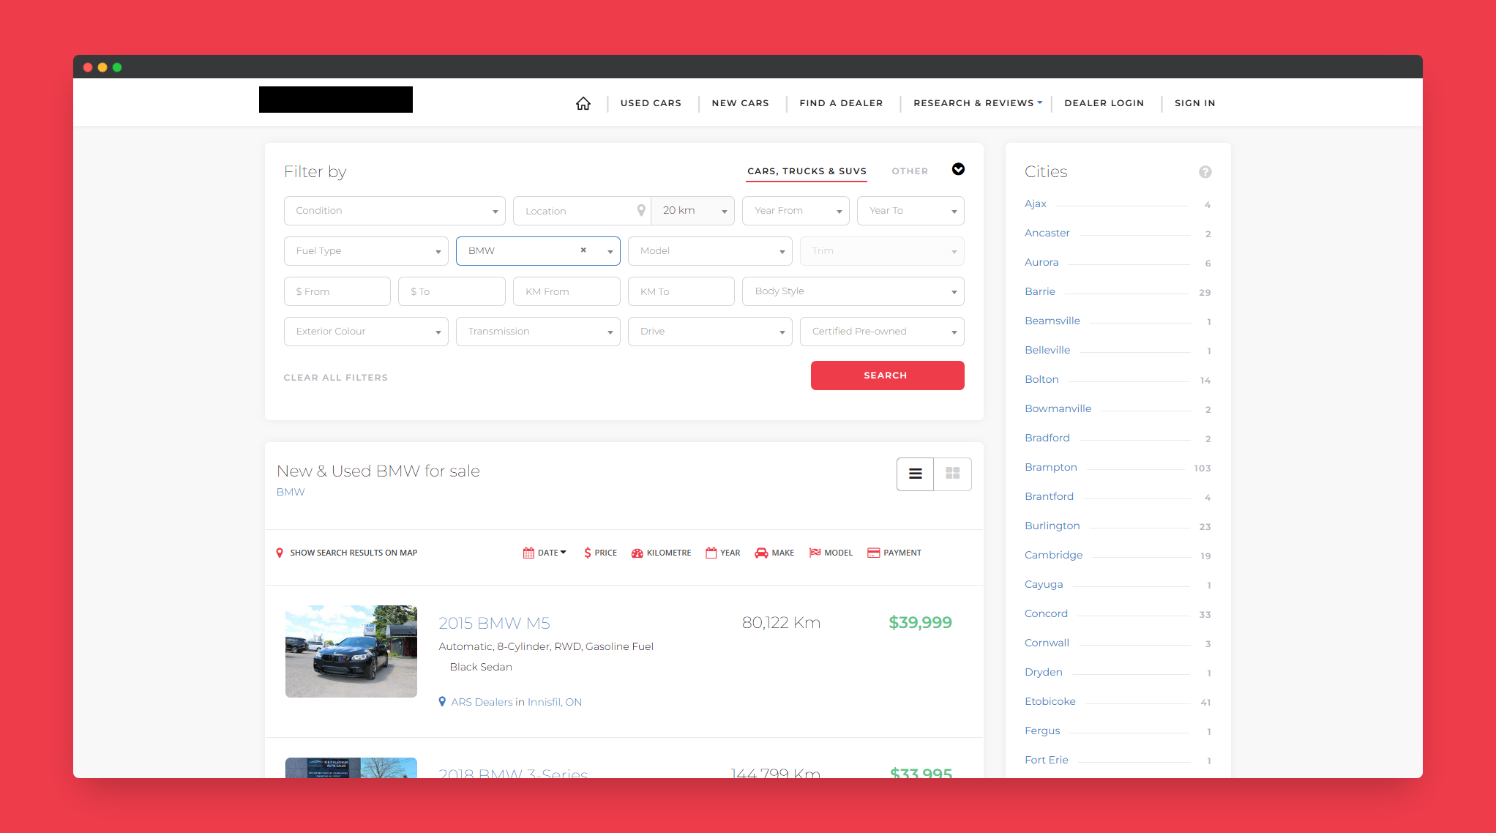Viewport: 1496px width, 833px height.
Task: Clear the BMW make selection
Action: (x=583, y=250)
